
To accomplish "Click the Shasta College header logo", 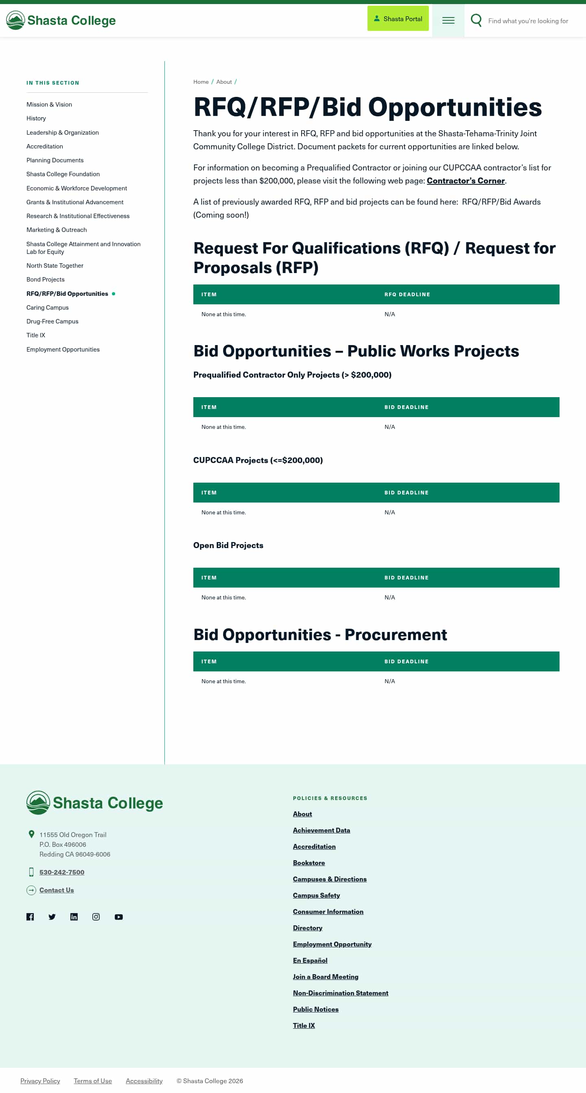I will [x=61, y=20].
